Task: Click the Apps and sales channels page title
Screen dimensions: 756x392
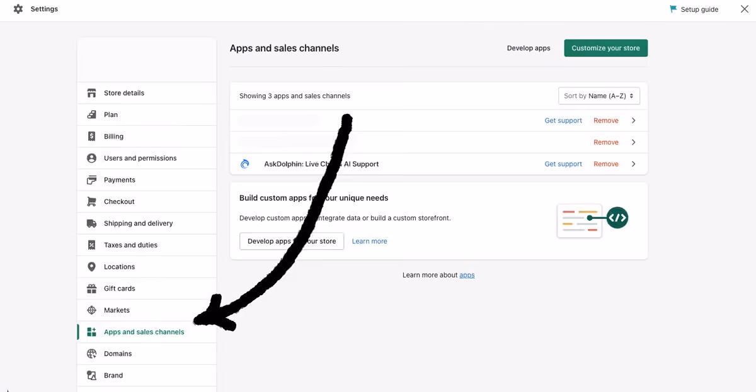Action: (x=284, y=48)
